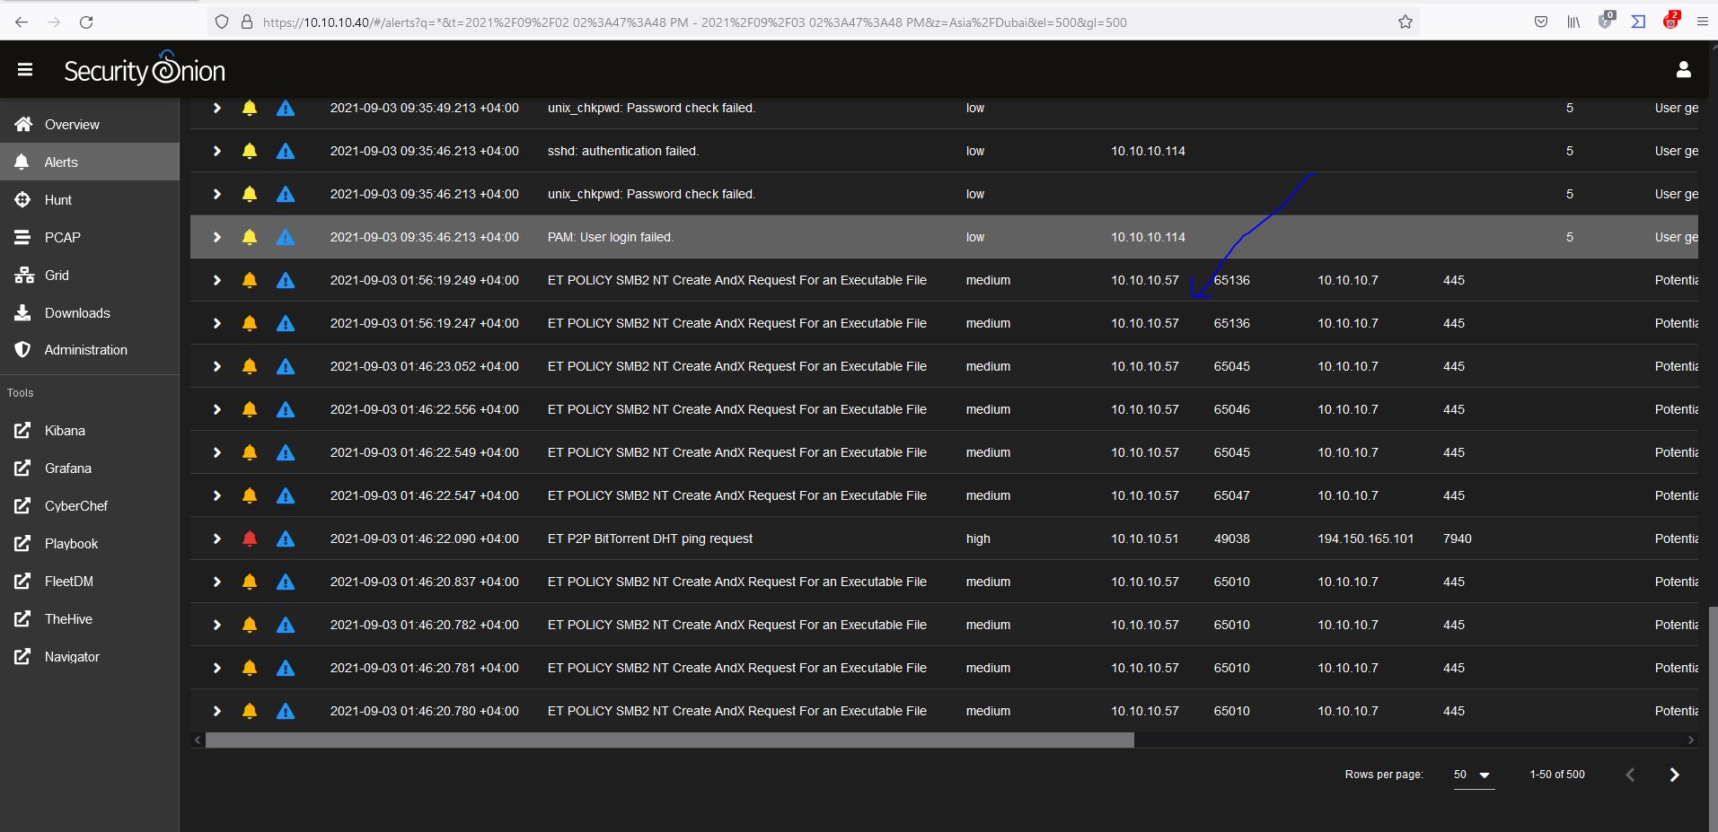Acknowledge the sshd authentication failed alert bell
The height and width of the screenshot is (832, 1718).
250,151
